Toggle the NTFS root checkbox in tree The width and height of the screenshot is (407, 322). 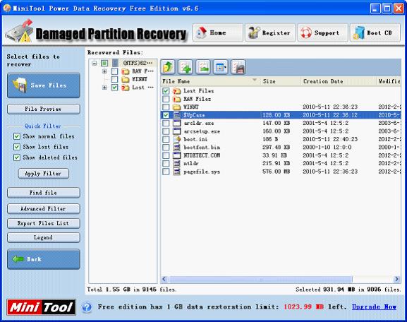tap(104, 63)
